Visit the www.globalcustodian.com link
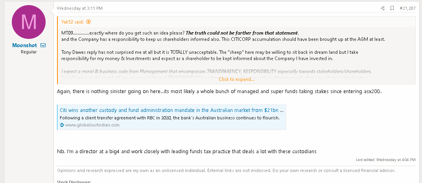422x183 pixels. click(92, 125)
